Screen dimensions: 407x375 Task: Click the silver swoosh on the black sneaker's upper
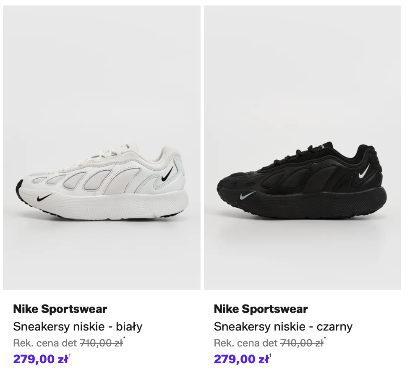click(x=364, y=170)
